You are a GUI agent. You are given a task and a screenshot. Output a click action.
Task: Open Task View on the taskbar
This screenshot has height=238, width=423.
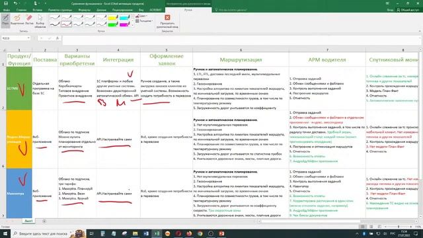tap(91, 233)
